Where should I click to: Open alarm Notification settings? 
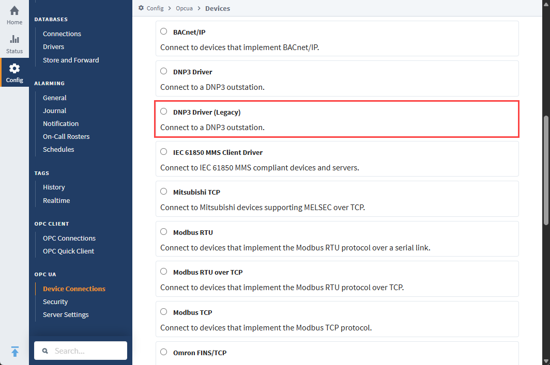coord(60,124)
